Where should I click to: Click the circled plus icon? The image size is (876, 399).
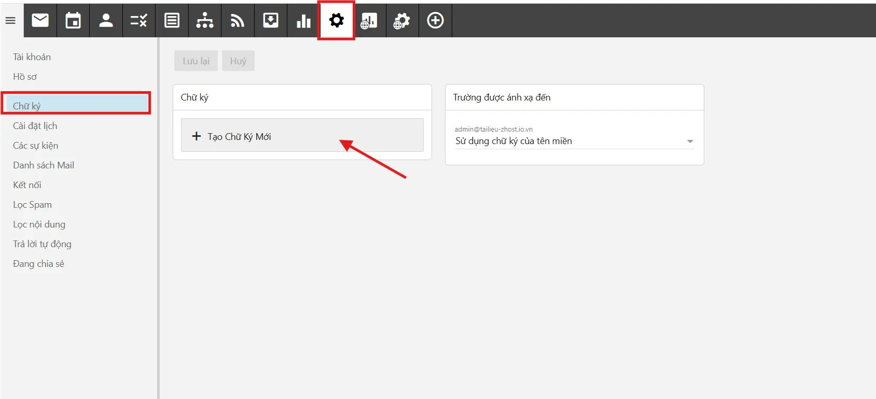pyautogui.click(x=435, y=21)
